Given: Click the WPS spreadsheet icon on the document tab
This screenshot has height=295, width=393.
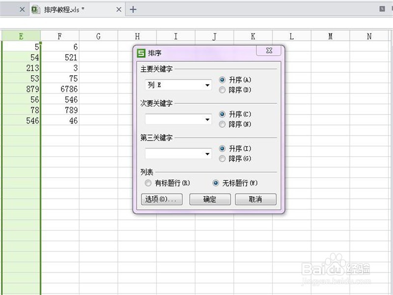Looking at the screenshot, I should pos(36,9).
